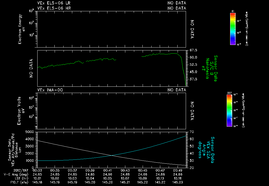Viewport: 269px width, 186px height.
Task: Click the 'VEx IMA-00' panel title
Action: [x=50, y=90]
